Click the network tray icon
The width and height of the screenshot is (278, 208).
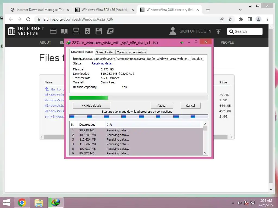click(252, 203)
